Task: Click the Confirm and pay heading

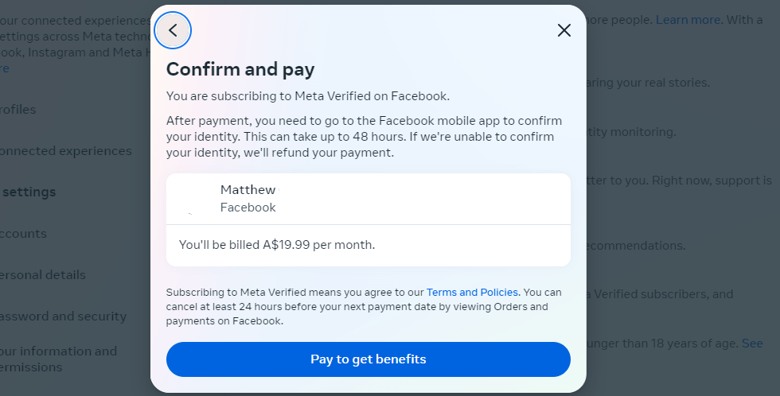Action: click(x=240, y=69)
